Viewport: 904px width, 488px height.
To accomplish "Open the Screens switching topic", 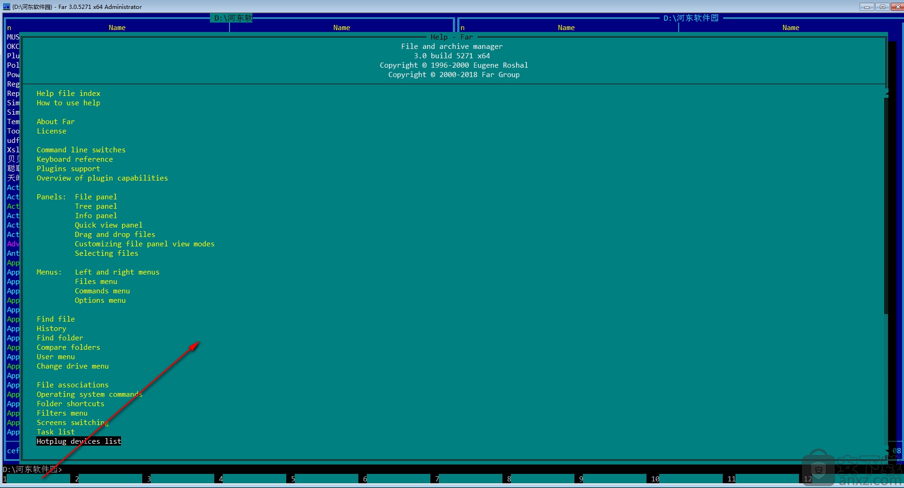I will (x=73, y=423).
